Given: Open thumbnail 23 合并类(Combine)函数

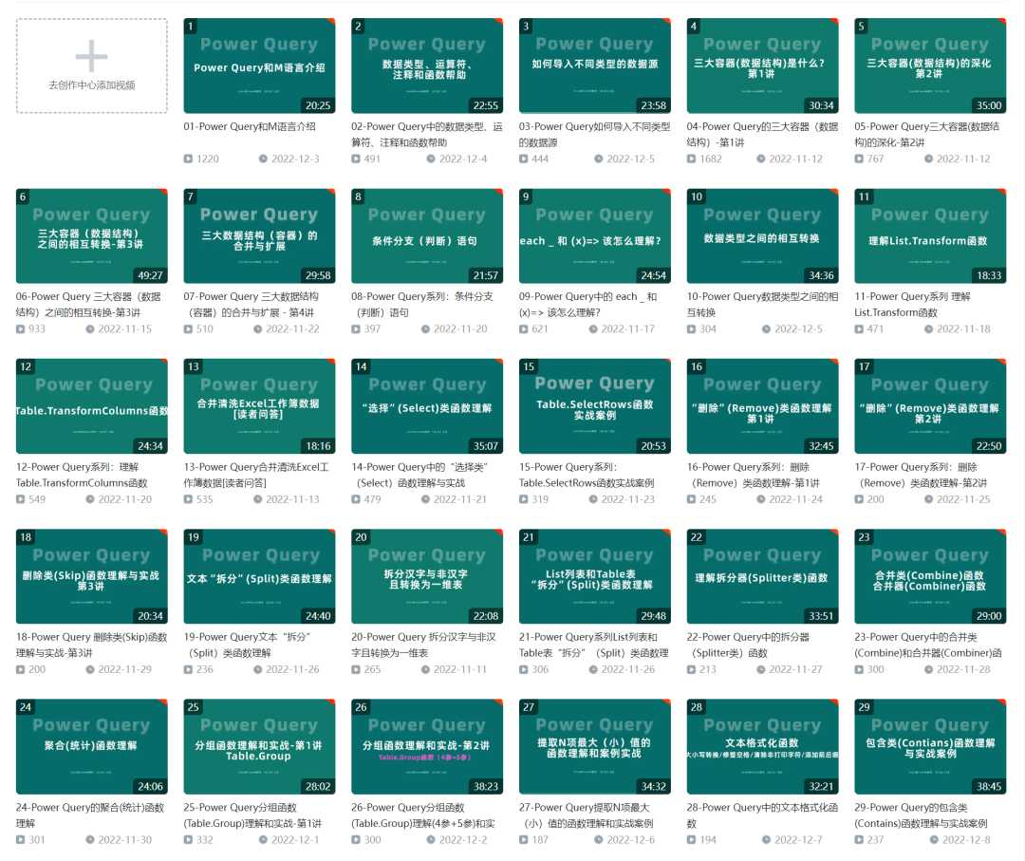Looking at the screenshot, I should click(x=930, y=576).
